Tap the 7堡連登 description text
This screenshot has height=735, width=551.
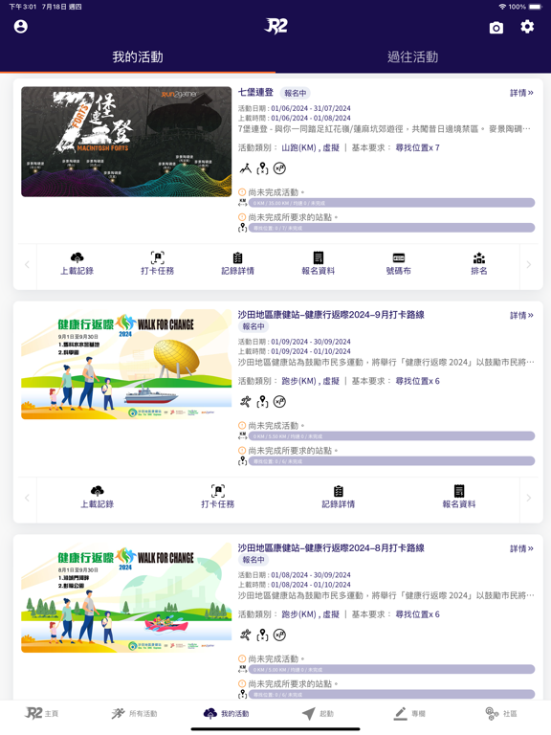tap(385, 128)
